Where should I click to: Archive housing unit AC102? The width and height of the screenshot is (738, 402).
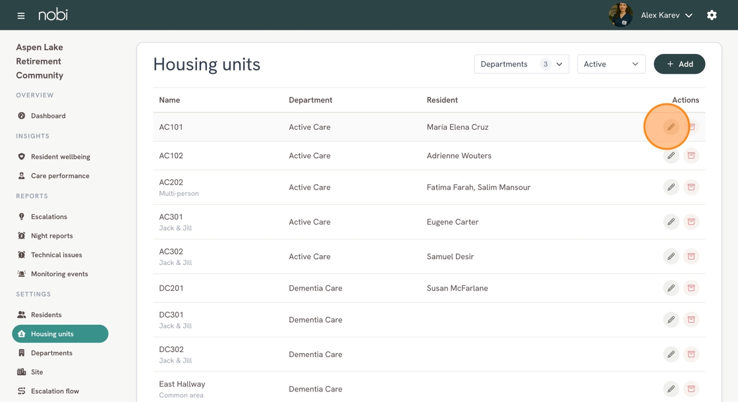[691, 156]
